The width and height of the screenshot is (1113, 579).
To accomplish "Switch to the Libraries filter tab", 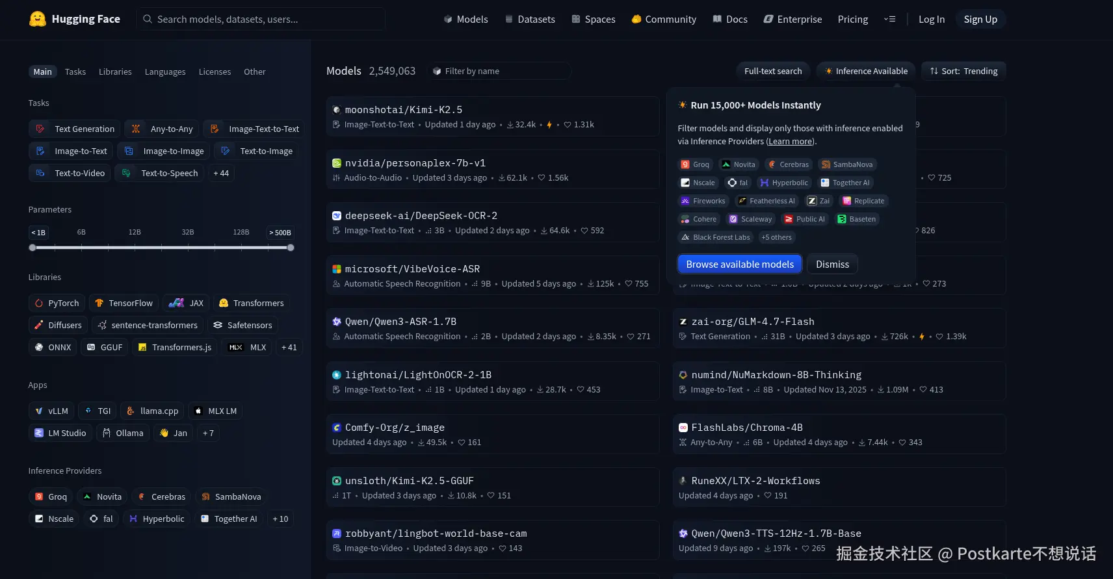I will pos(115,71).
